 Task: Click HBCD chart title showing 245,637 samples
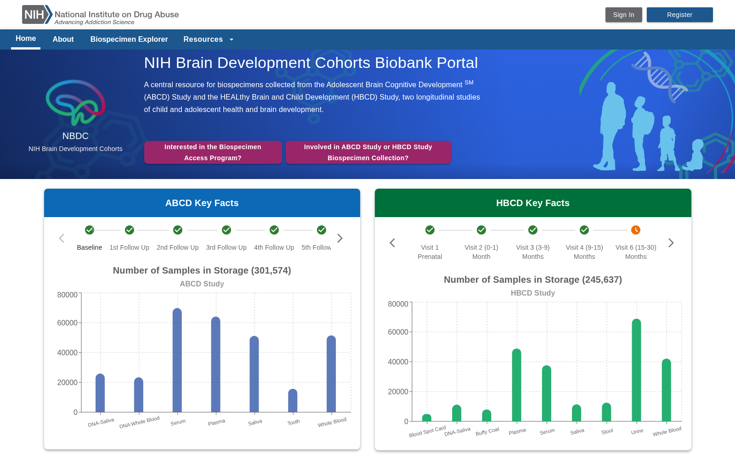tap(533, 280)
